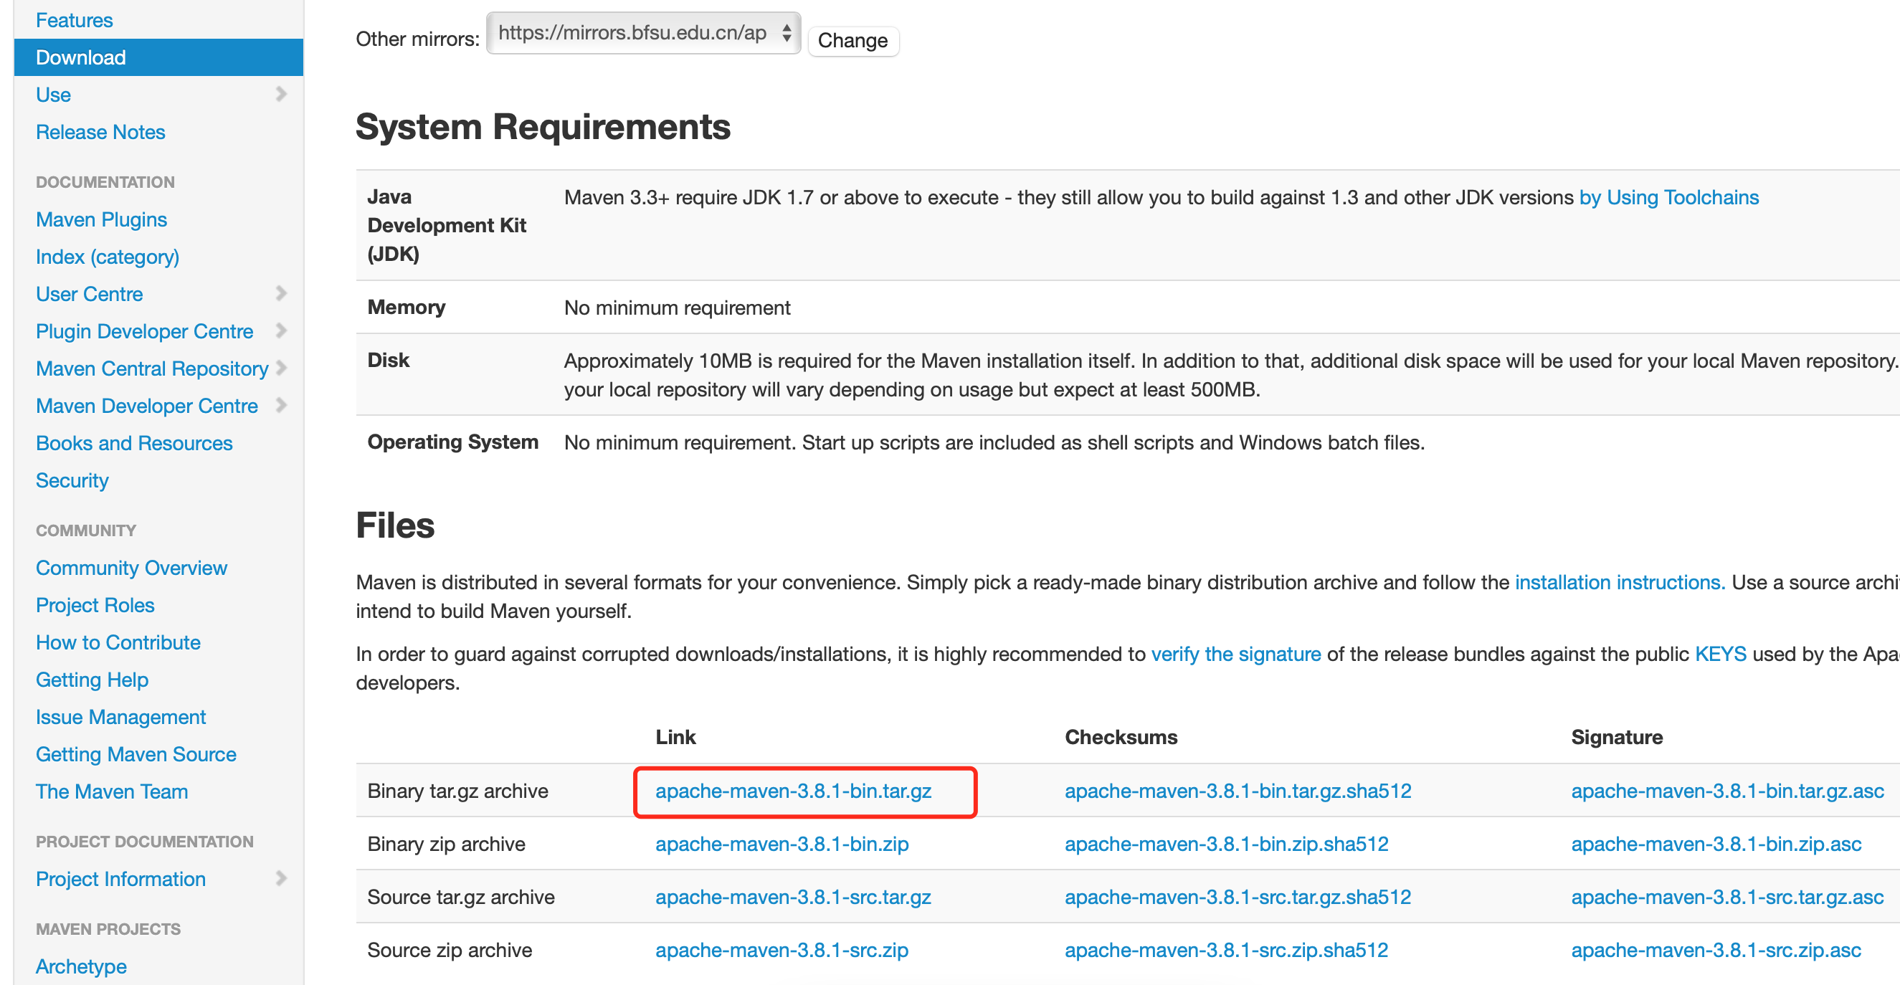1900x985 pixels.
Task: Download apache-maven-3.8.1-src.tar.gz
Action: tap(793, 898)
